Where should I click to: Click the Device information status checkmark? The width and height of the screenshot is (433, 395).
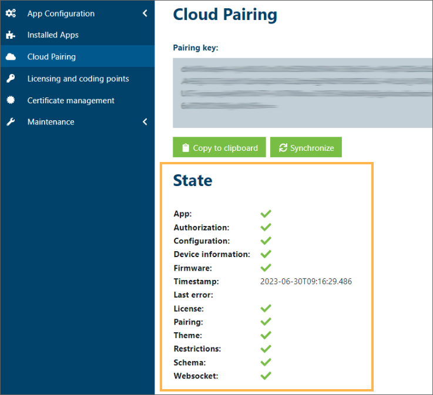(266, 254)
